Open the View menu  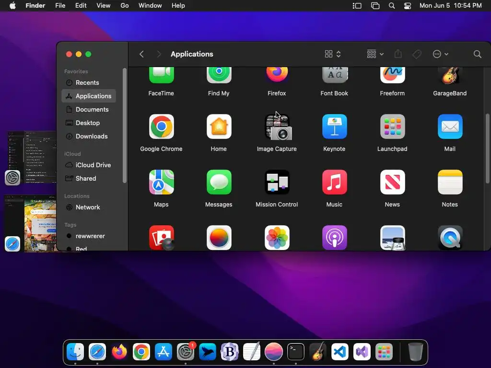[104, 6]
